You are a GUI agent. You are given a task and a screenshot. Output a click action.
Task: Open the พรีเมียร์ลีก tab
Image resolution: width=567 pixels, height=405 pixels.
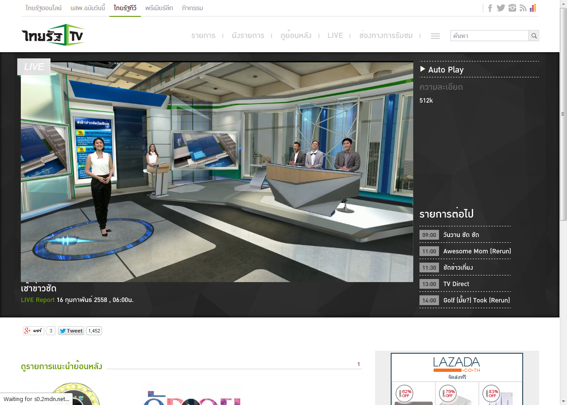(x=159, y=8)
